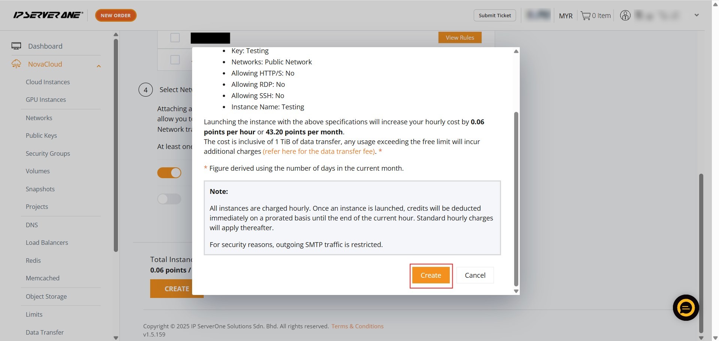Click the NovaCloud cloud icon
The image size is (719, 341).
pos(16,64)
